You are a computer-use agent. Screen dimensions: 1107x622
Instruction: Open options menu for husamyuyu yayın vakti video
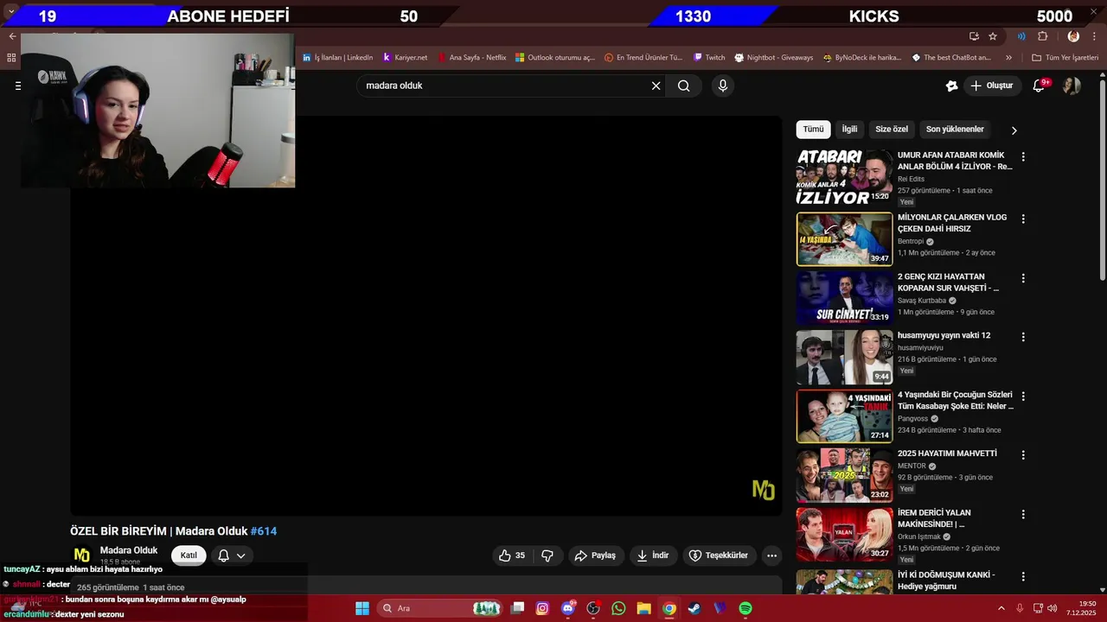click(x=1023, y=337)
